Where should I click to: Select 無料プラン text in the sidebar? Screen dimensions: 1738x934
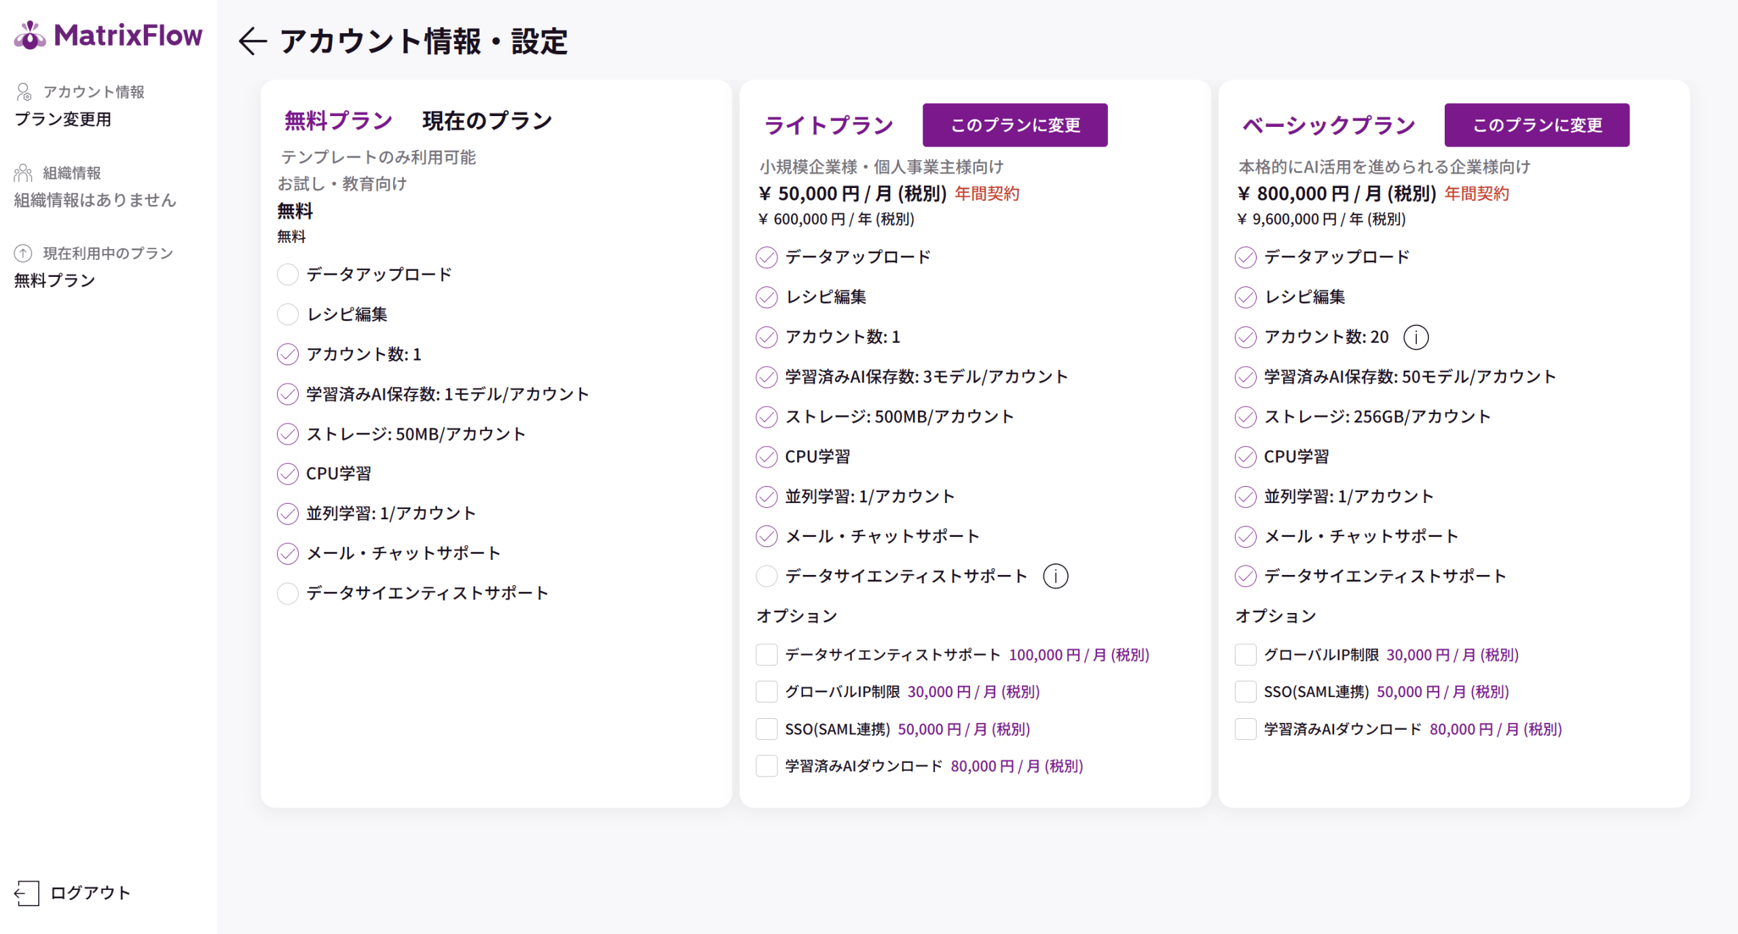point(54,280)
